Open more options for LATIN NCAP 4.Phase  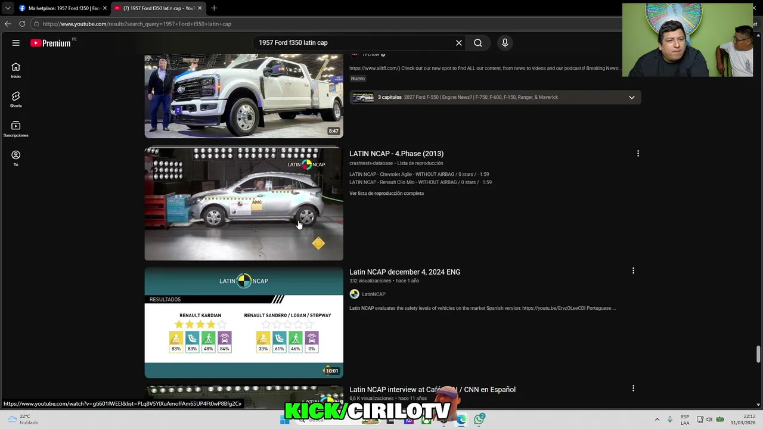638,154
